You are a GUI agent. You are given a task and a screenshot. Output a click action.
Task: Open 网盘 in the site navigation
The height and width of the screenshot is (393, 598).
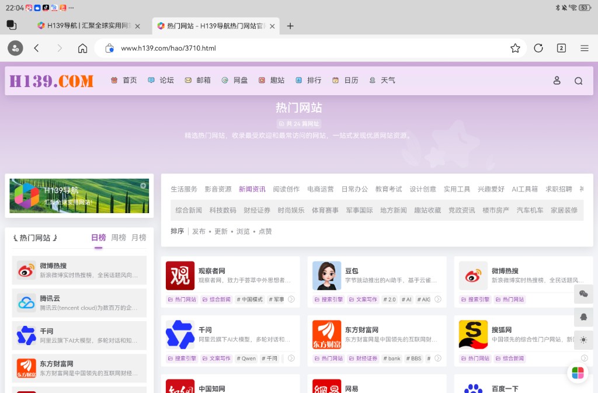pos(235,81)
